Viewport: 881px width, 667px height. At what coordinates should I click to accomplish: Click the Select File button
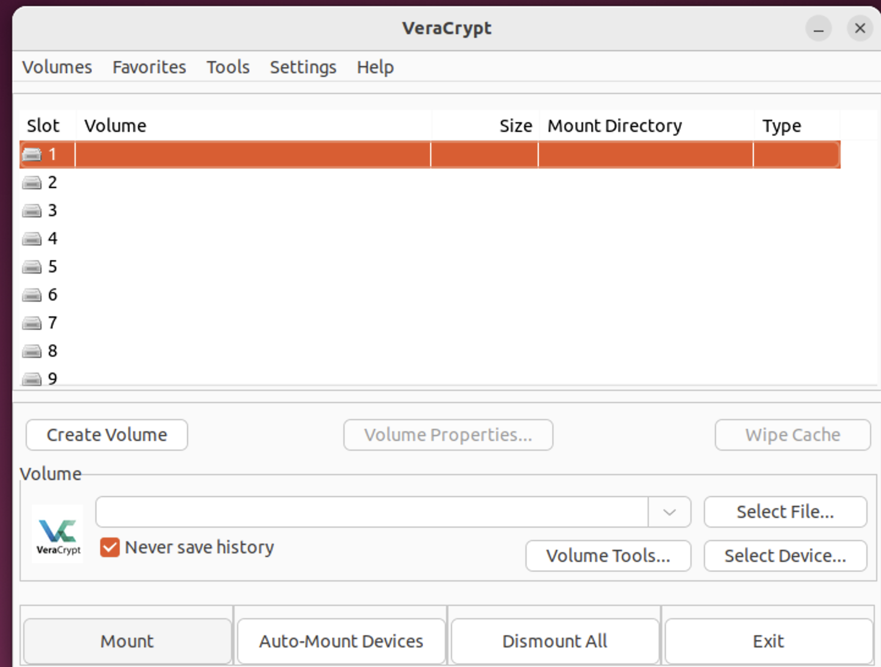click(x=785, y=512)
